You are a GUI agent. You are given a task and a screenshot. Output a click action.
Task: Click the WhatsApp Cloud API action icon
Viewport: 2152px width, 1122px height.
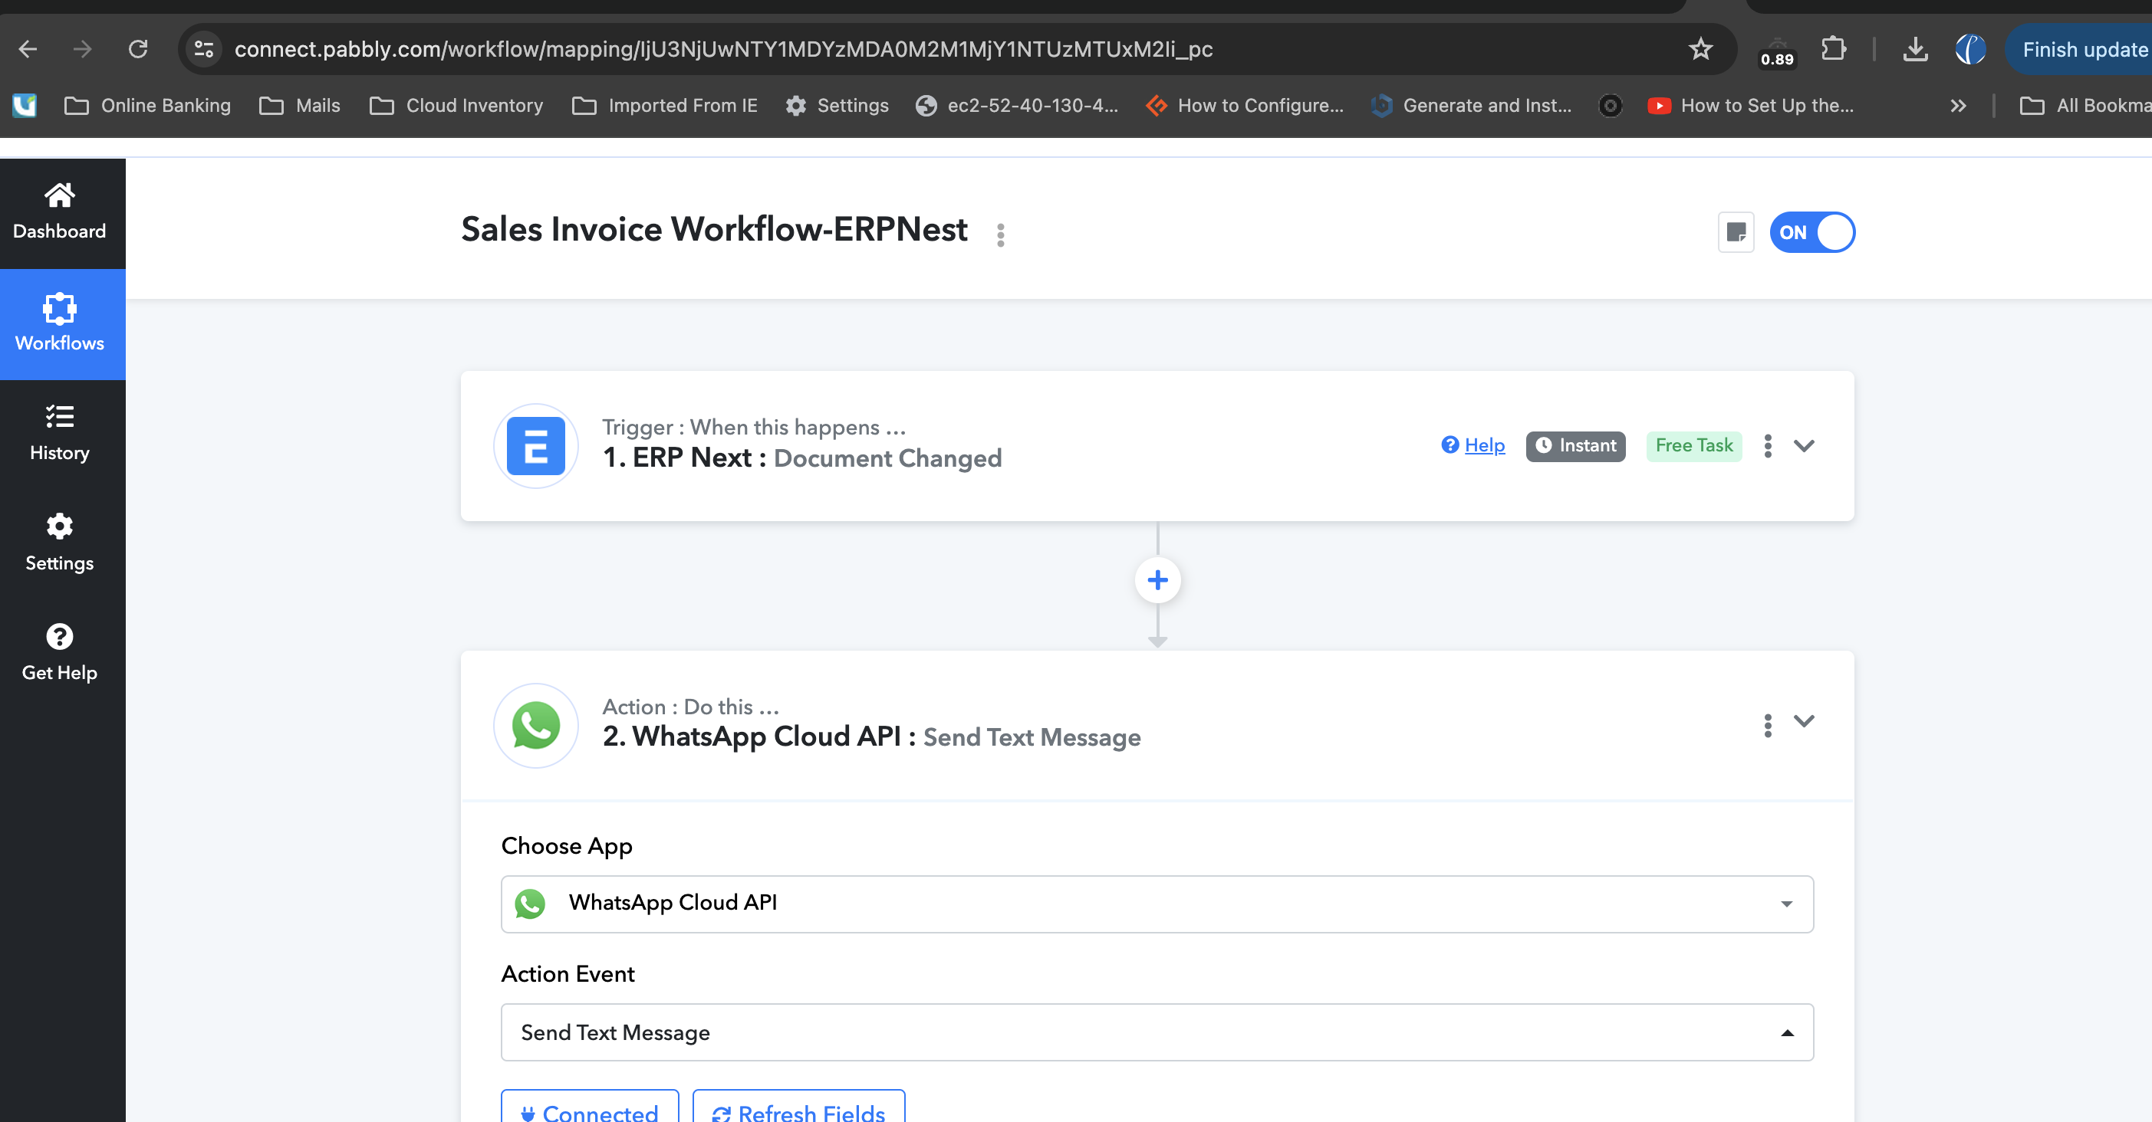535,726
